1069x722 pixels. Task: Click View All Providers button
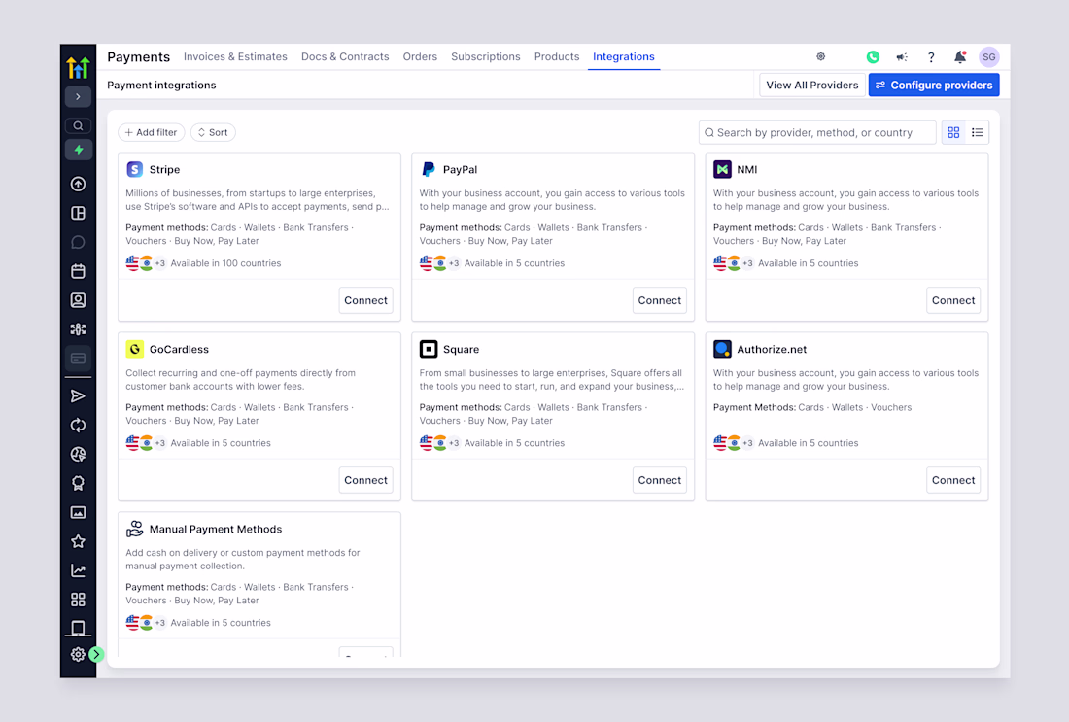(x=812, y=86)
